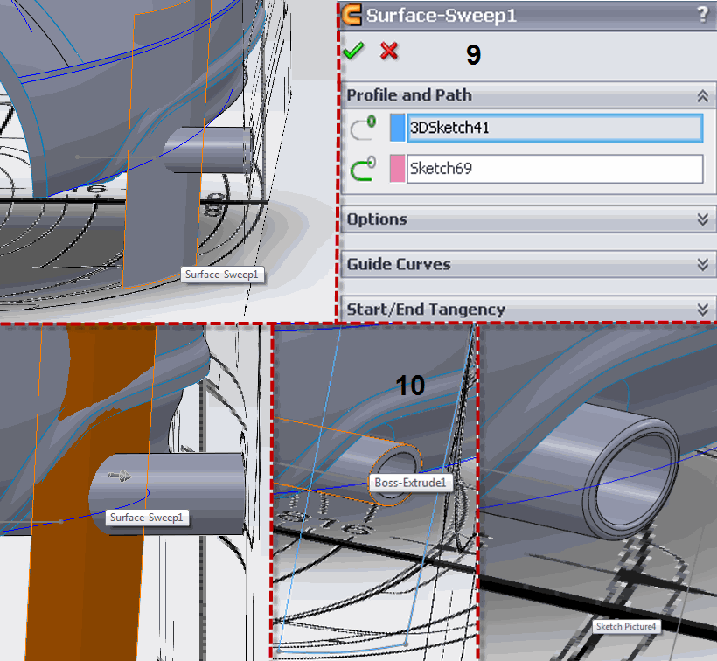Click the pink path color swatch

pos(397,168)
